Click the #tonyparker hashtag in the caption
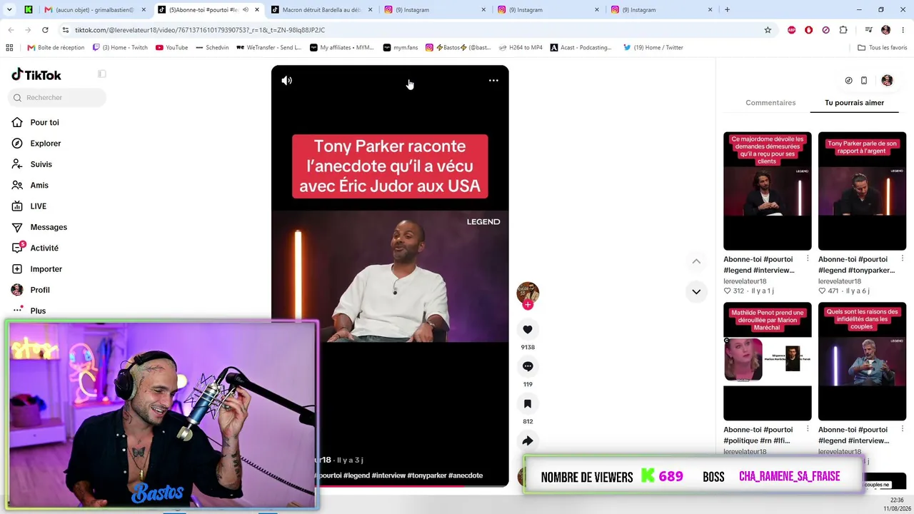This screenshot has width=914, height=514. (x=426, y=475)
